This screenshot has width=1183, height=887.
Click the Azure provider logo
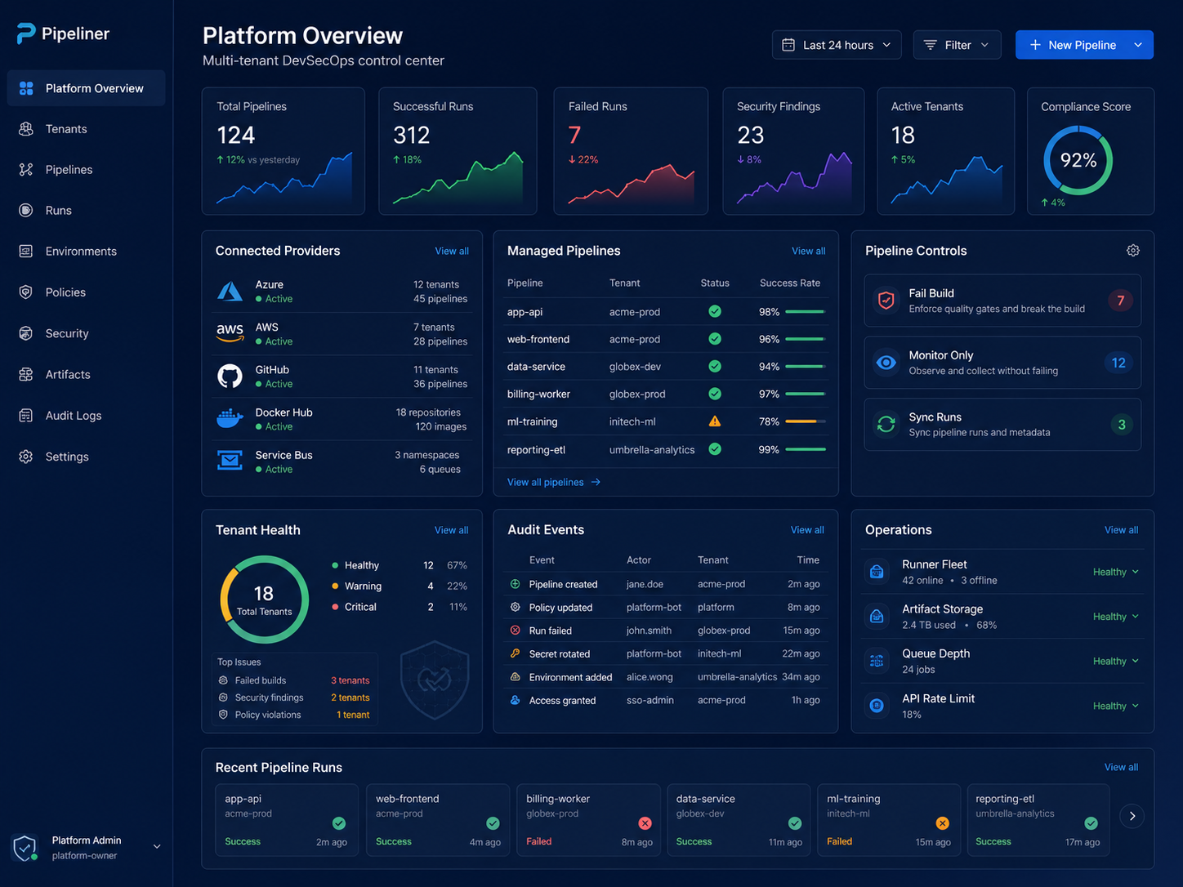[x=230, y=292]
